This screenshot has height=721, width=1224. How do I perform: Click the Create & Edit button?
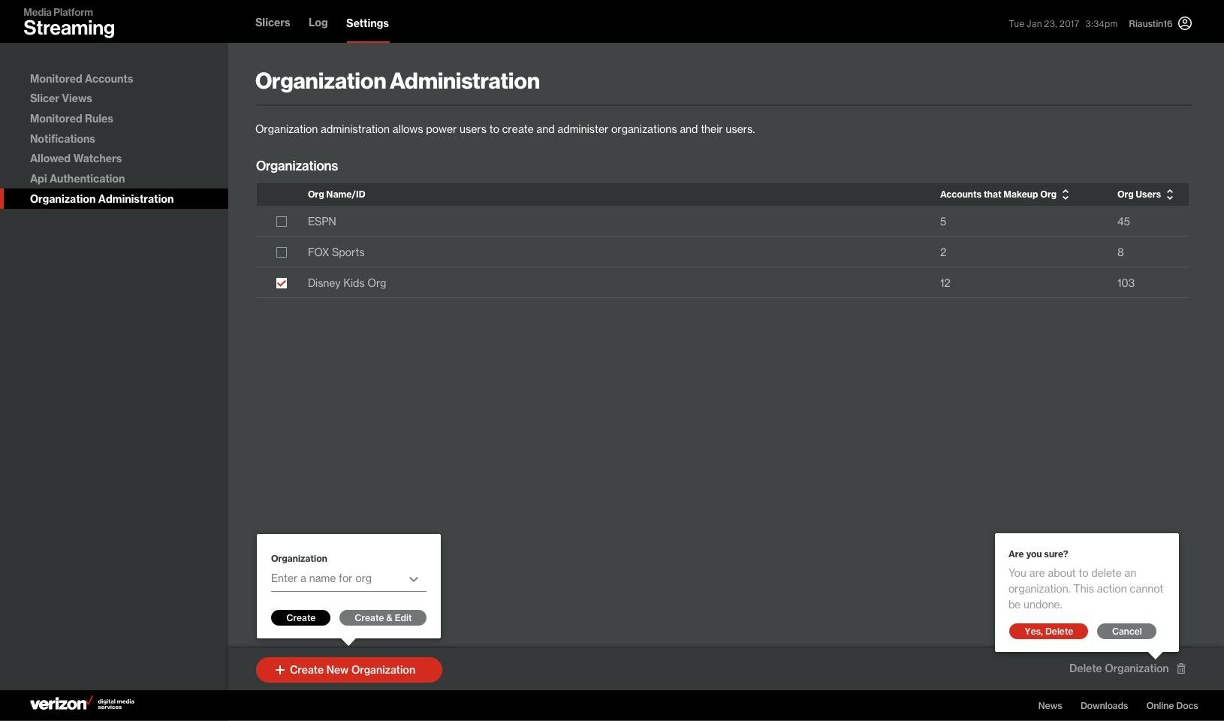click(x=383, y=618)
